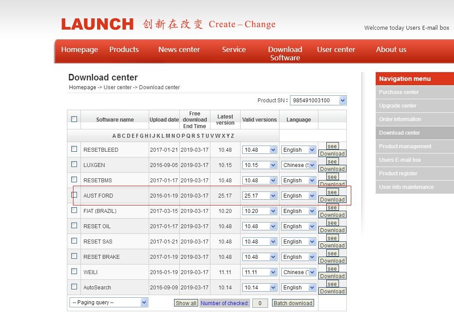
Task: Toggle the select-all header checkbox
Action: point(74,119)
